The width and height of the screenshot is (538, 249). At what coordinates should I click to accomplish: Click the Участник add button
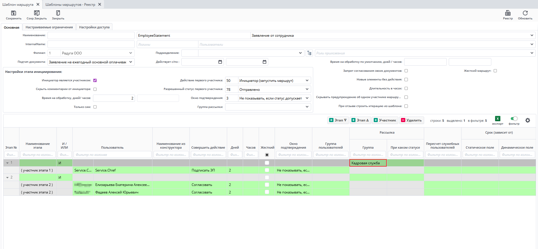click(385, 120)
